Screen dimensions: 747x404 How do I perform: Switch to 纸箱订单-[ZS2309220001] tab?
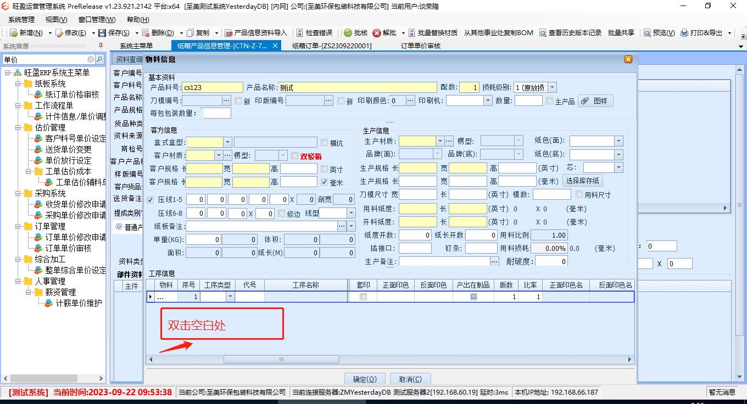tap(332, 46)
